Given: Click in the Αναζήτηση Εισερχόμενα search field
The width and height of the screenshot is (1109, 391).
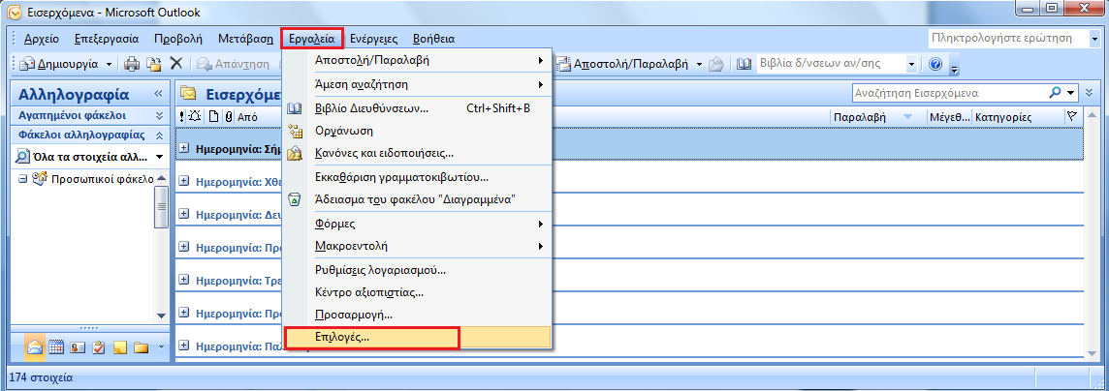Looking at the screenshot, I should pos(948,93).
